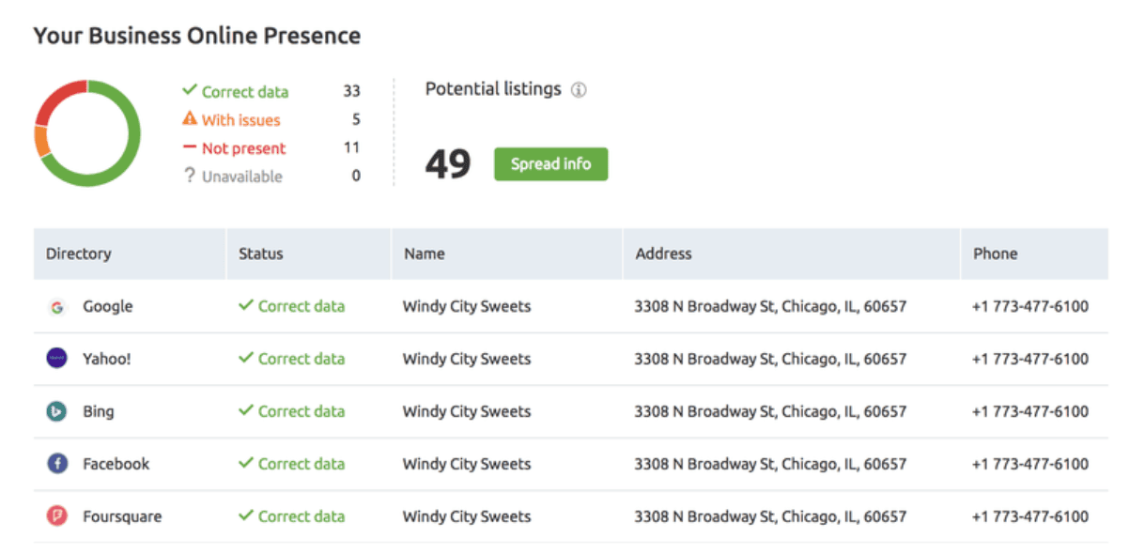Open the Potential listings info icon

pos(579,90)
